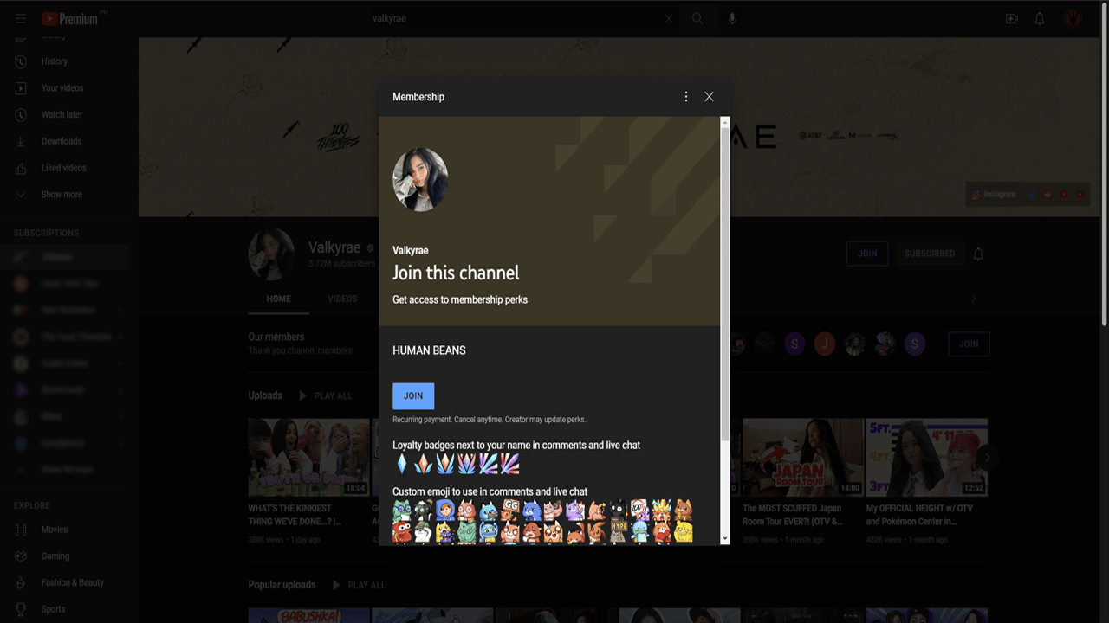Click the 'Uploads' section heading

pos(265,395)
